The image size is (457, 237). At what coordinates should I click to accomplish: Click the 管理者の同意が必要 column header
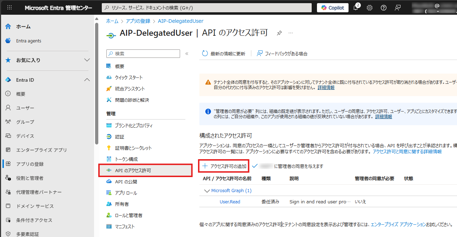pos(375,178)
